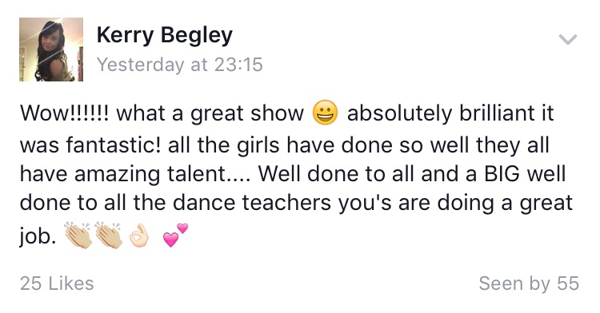Open Kerry Begley's profile picture
The image size is (600, 313).
click(51, 50)
